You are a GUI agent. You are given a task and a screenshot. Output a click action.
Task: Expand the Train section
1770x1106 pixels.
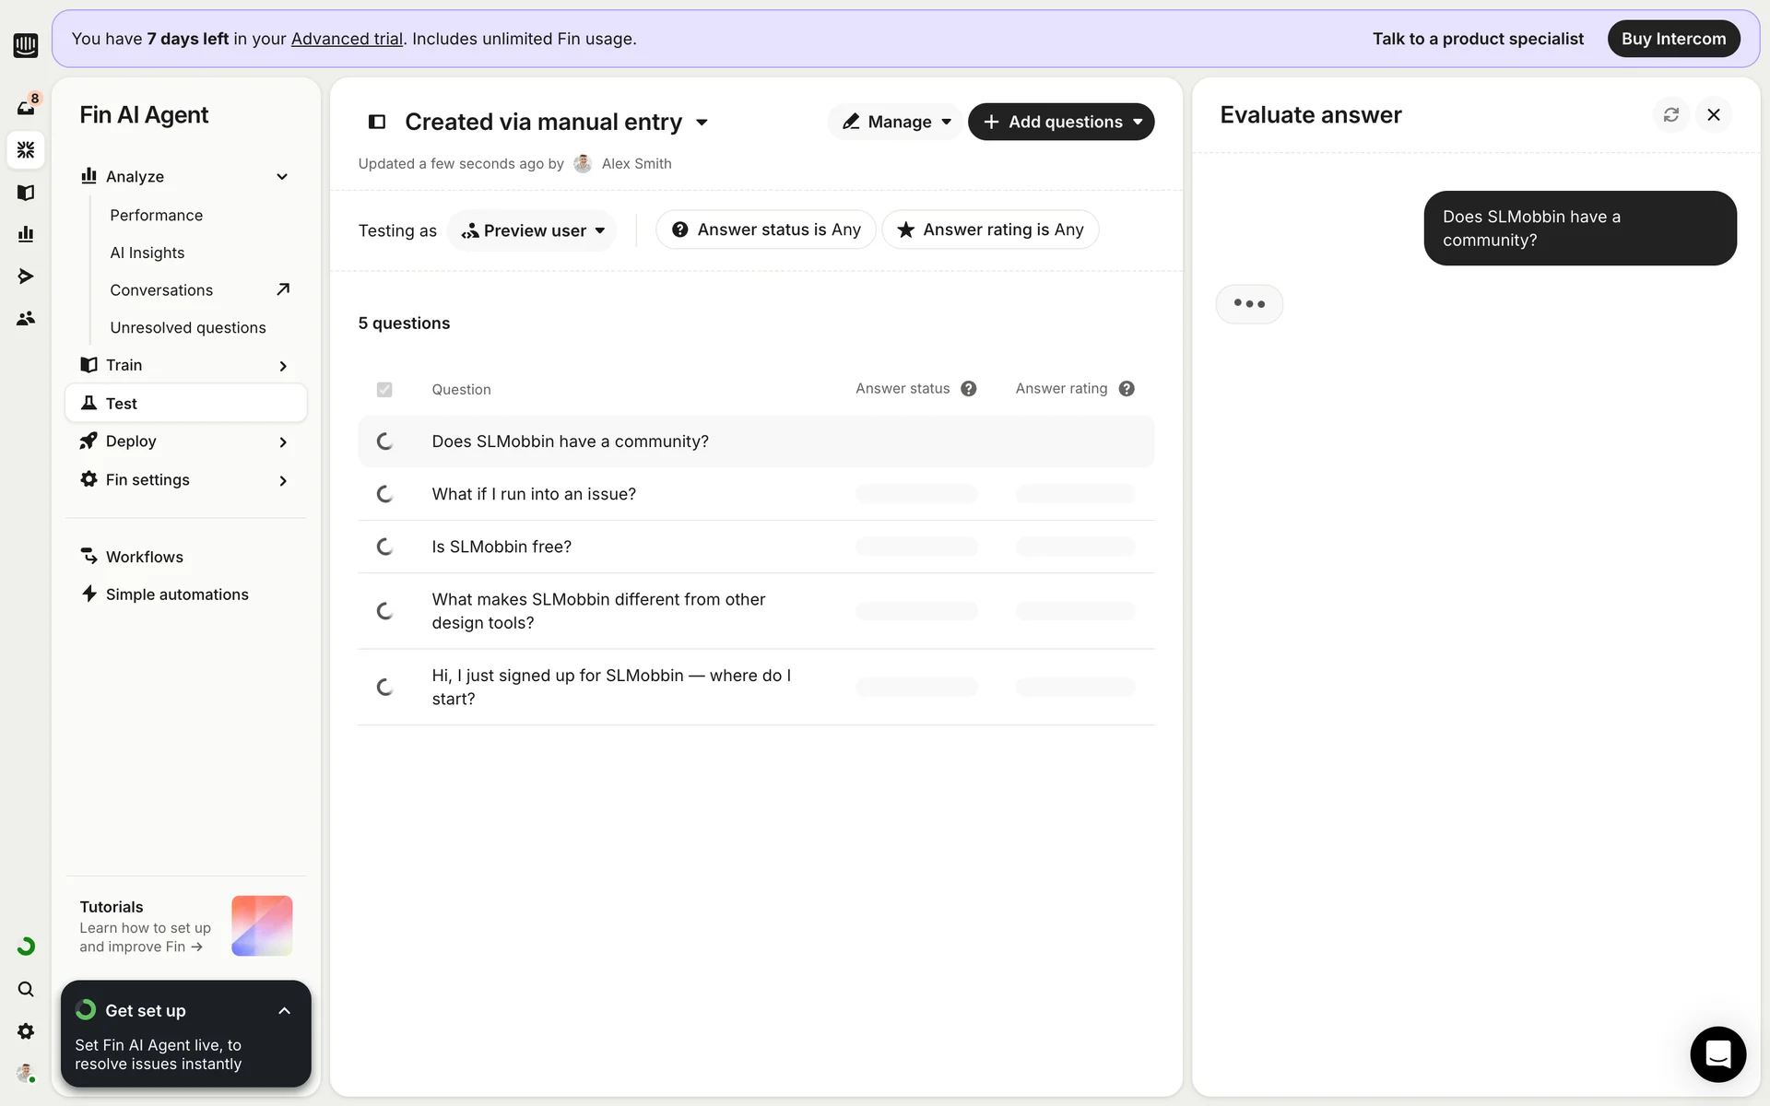(x=282, y=366)
